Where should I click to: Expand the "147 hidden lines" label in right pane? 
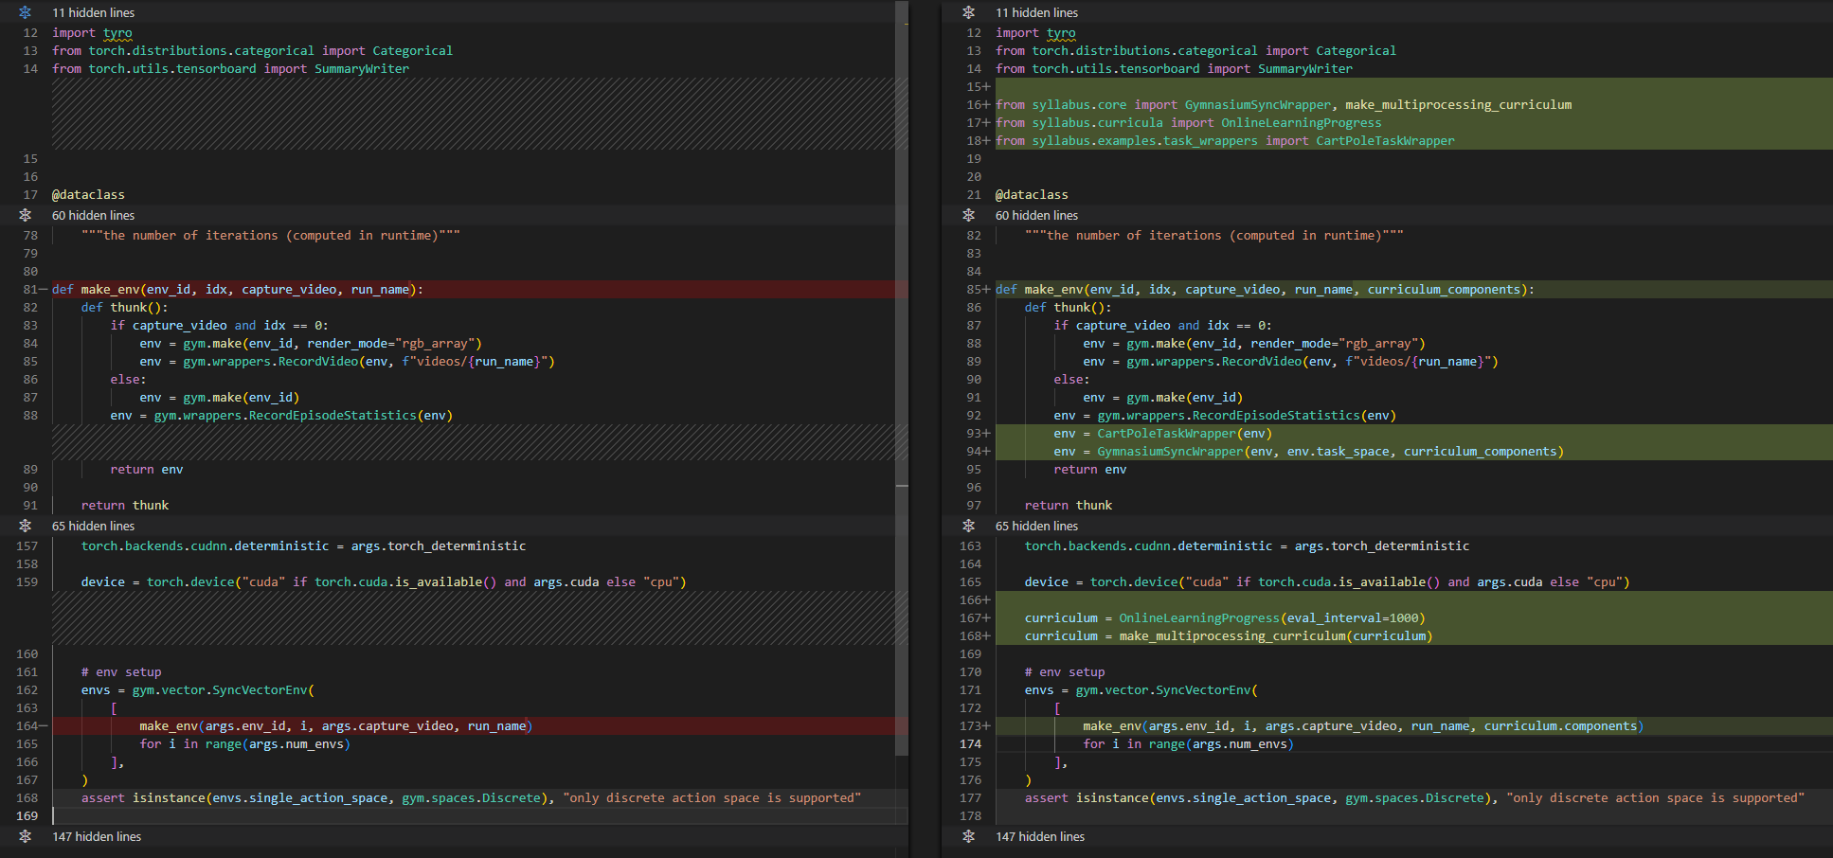1040,836
